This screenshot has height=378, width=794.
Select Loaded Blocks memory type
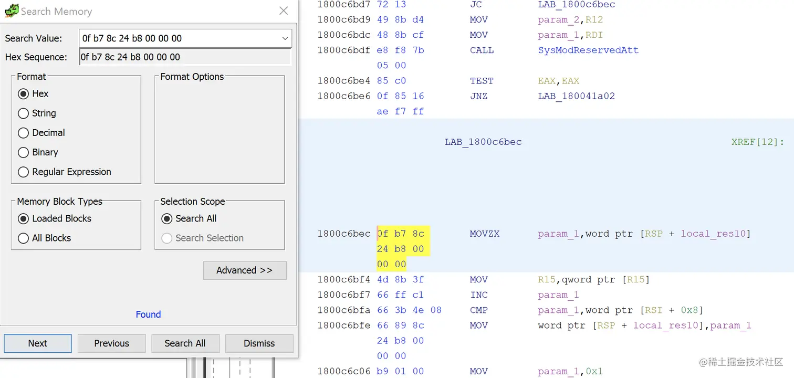pyautogui.click(x=23, y=218)
